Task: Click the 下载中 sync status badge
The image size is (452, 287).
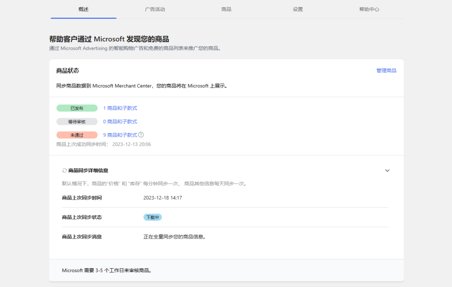Action: point(152,217)
